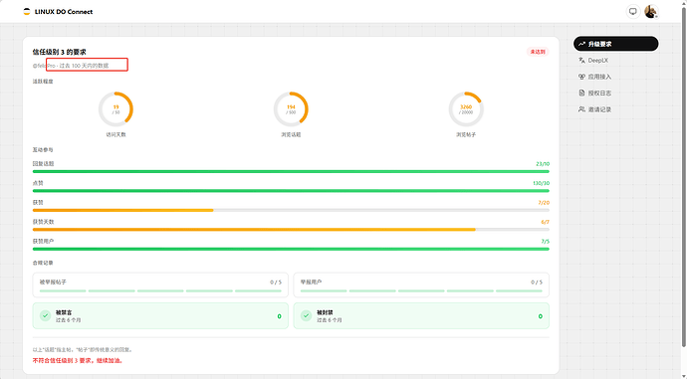The width and height of the screenshot is (687, 379).
Task: Click the 19 / 50 访问天数 ring
Action: 115,109
